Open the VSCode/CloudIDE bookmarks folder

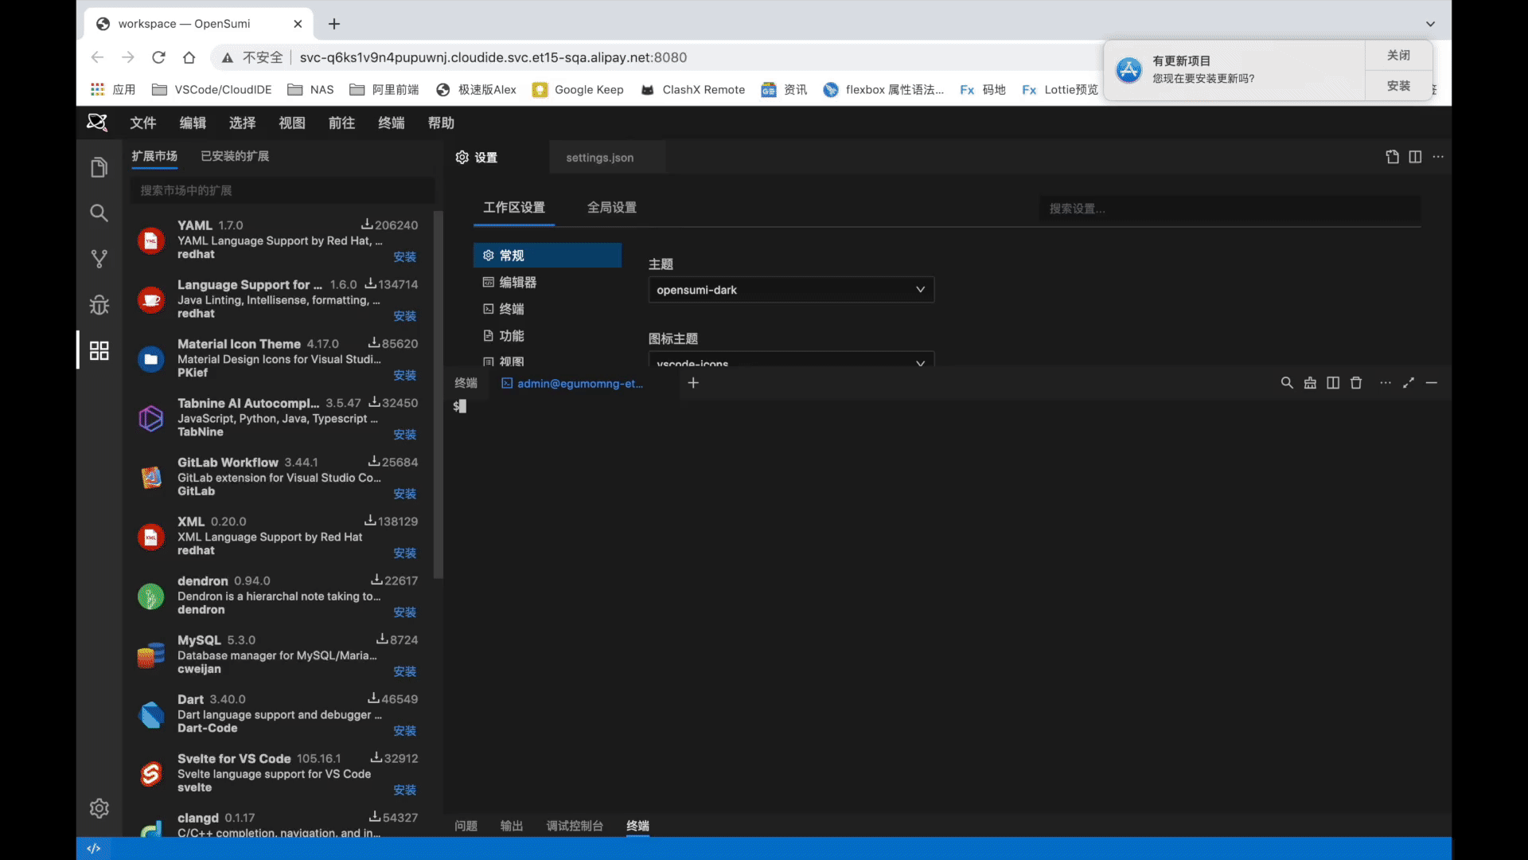[x=212, y=89]
